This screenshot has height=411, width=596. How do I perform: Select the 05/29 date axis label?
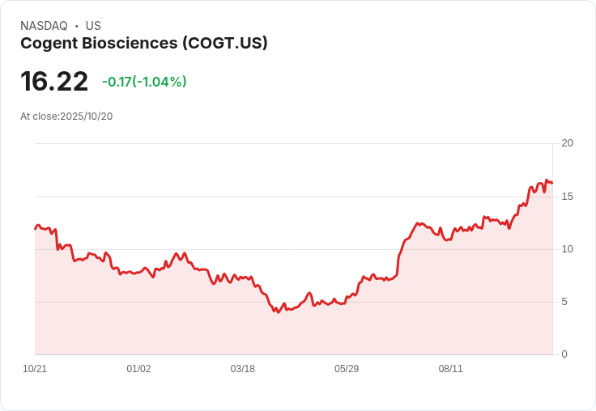(x=347, y=369)
